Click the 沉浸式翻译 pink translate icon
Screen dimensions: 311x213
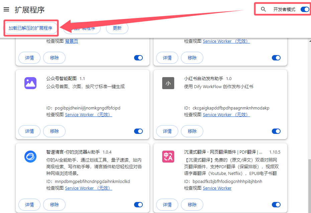click(168, 157)
